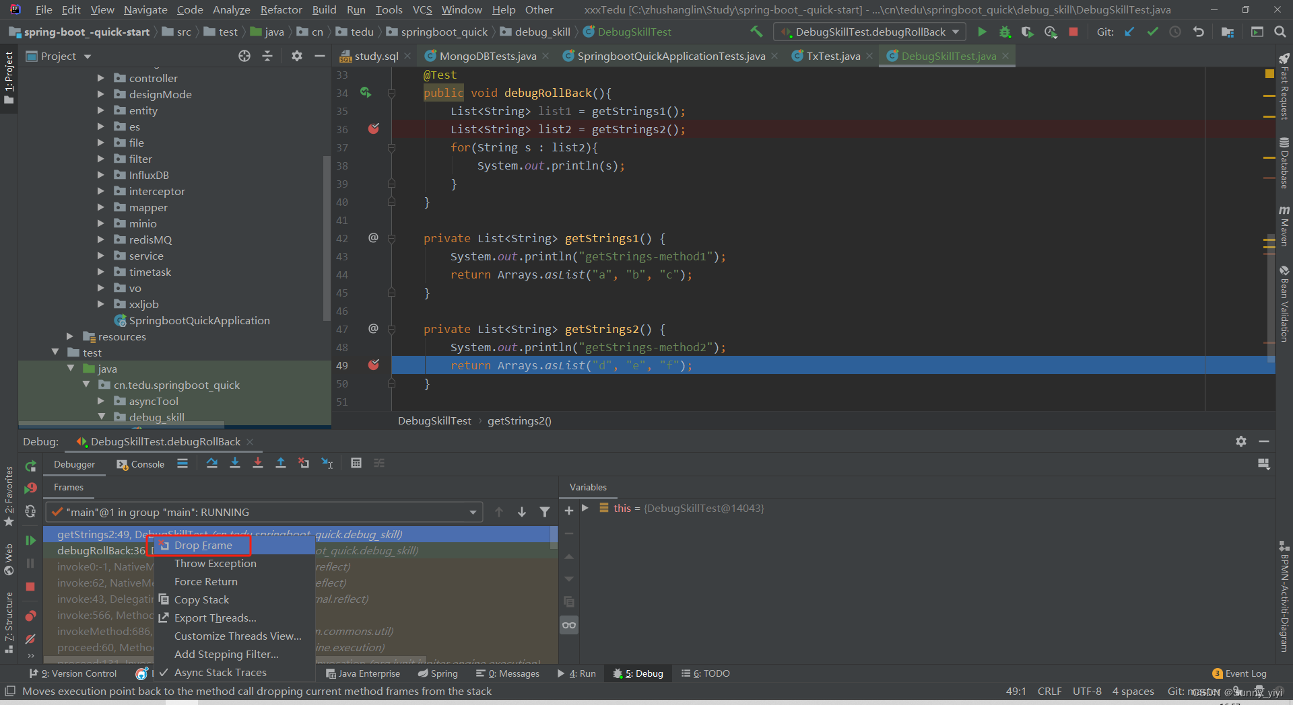Open Run Anything icon
Screen dimensions: 1293x705
point(1257,32)
